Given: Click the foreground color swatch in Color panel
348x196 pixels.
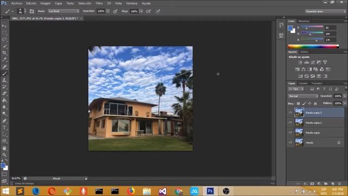Looking at the screenshot, I should coord(290,28).
